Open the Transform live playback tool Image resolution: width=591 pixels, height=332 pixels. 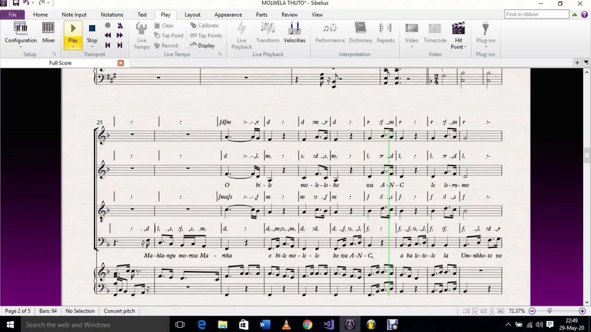tap(268, 32)
